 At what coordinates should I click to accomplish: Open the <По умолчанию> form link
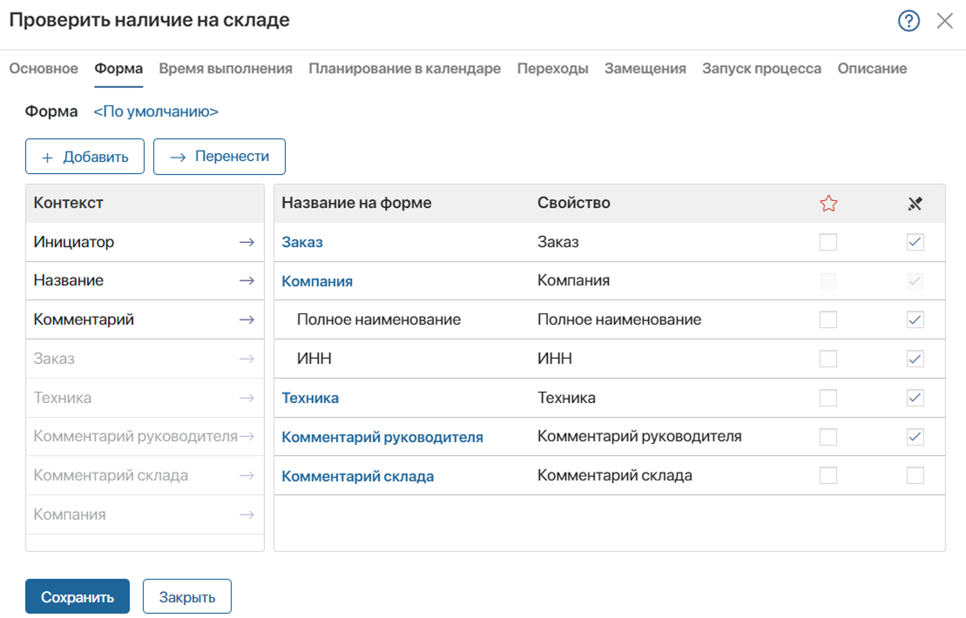(156, 111)
